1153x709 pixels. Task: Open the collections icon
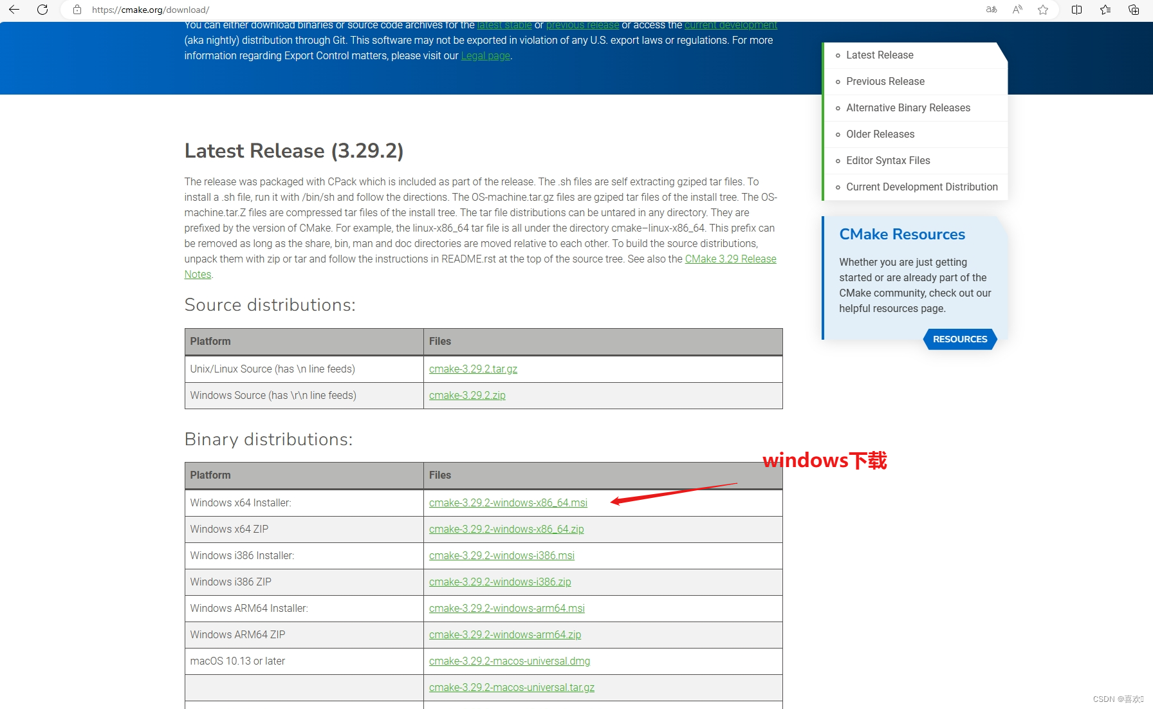tap(1134, 10)
